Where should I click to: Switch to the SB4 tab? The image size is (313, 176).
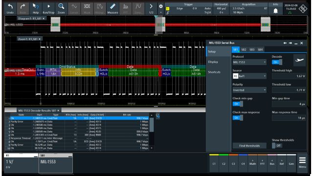[260, 49]
